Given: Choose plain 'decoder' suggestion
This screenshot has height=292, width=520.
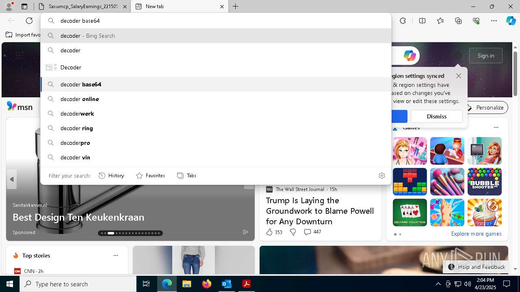Looking at the screenshot, I should (x=216, y=50).
